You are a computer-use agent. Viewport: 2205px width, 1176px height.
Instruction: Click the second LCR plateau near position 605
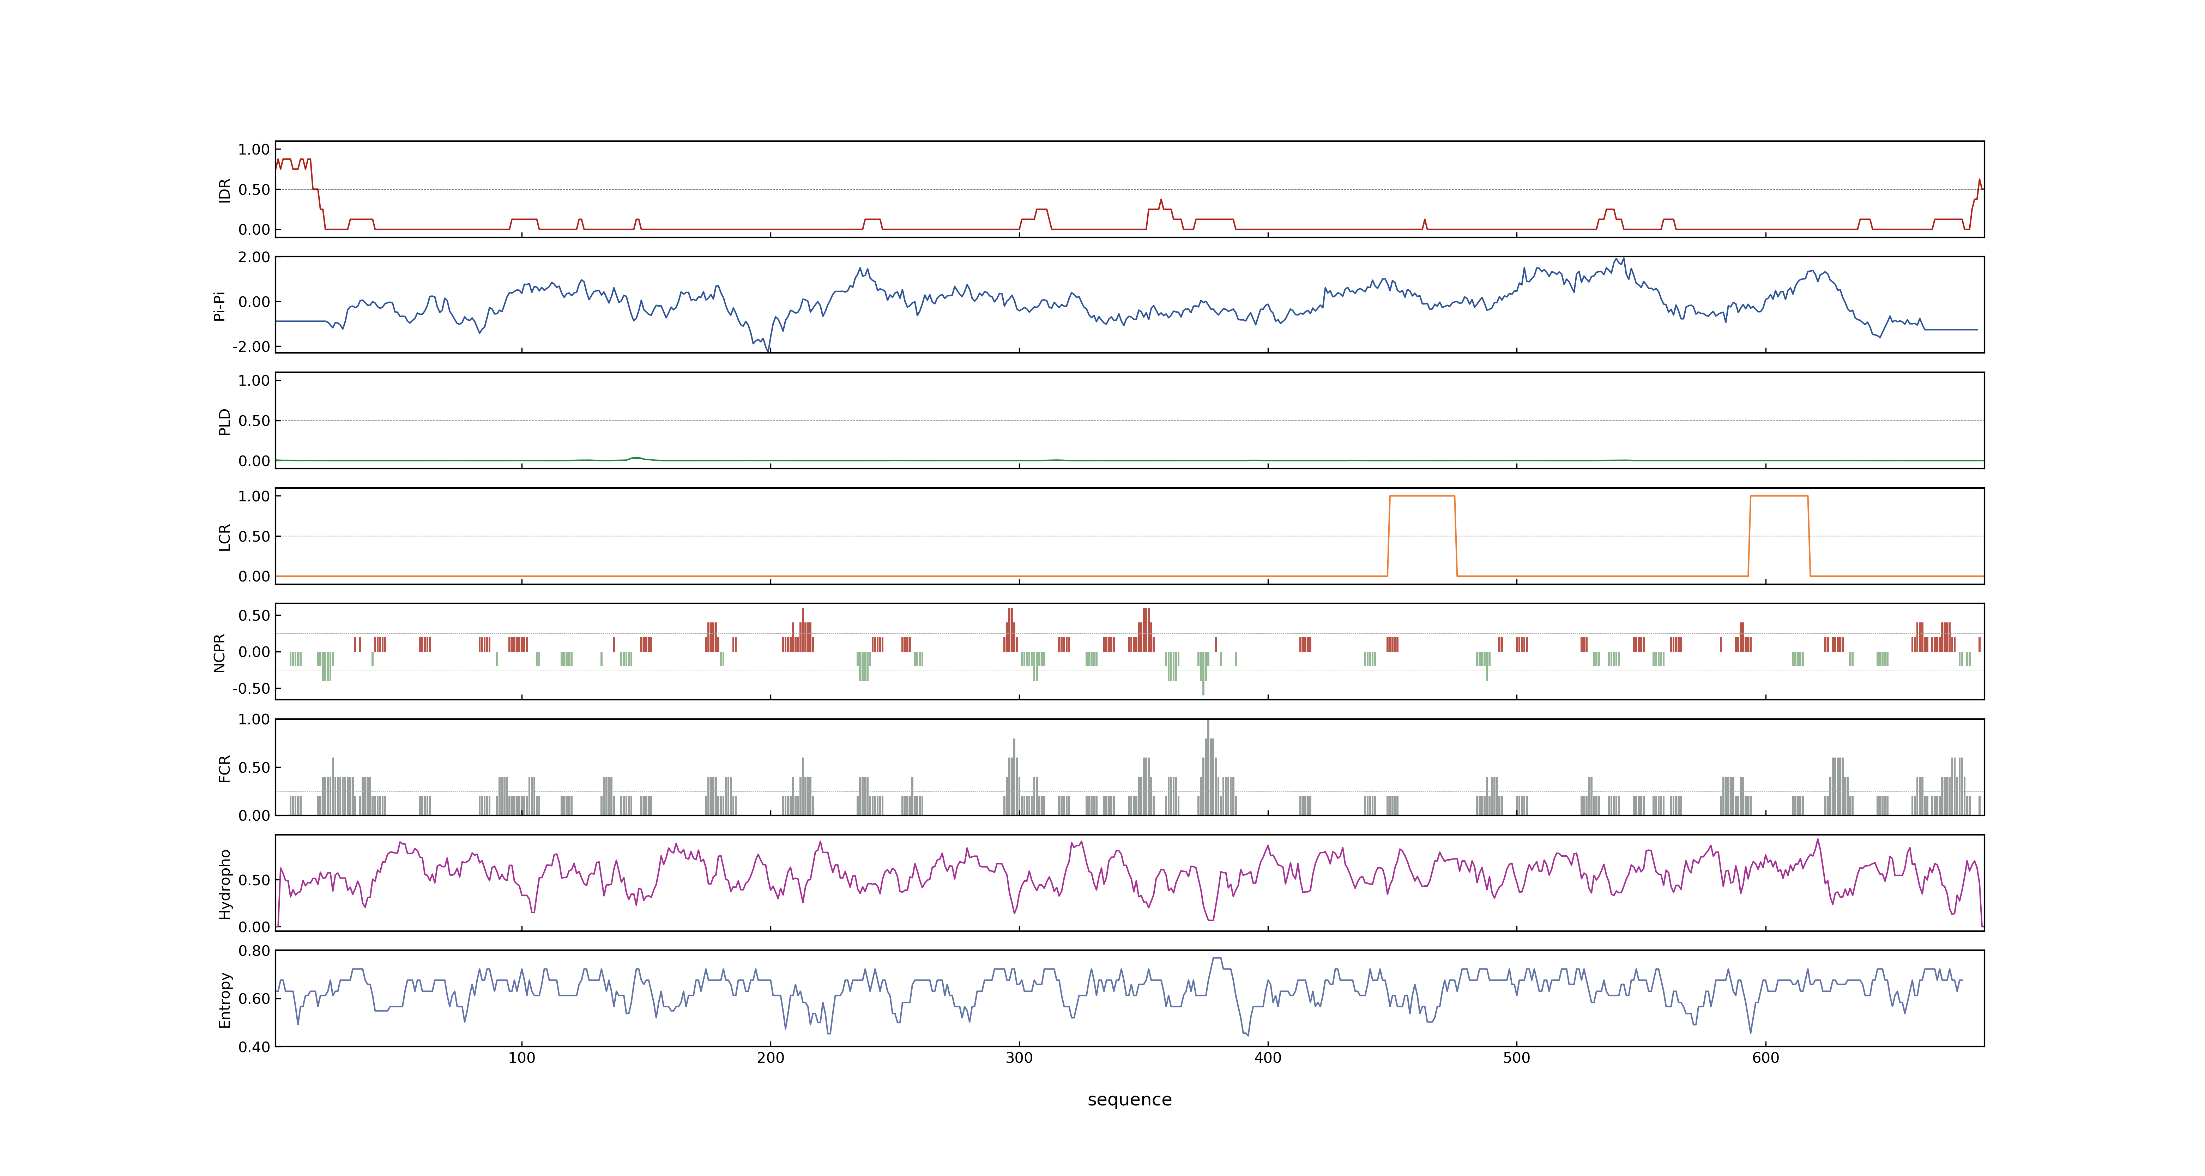(x=1779, y=496)
